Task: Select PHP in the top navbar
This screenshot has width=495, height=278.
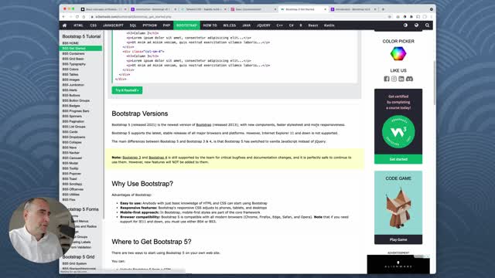Action: [x=166, y=25]
